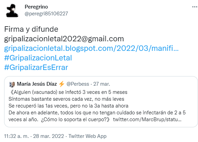Click the 28 mar. 2022 date
Image resolution: width=198 pixels, height=142 pixels.
point(49,136)
